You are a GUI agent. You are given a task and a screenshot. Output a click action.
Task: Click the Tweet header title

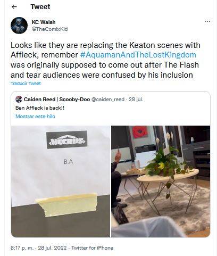(40, 7)
